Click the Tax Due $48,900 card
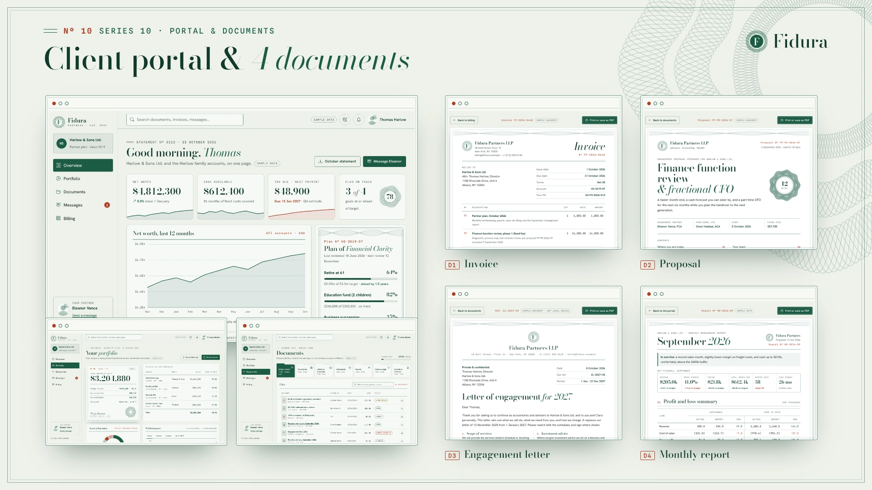Viewport: 872px width, 490px height. pos(302,196)
